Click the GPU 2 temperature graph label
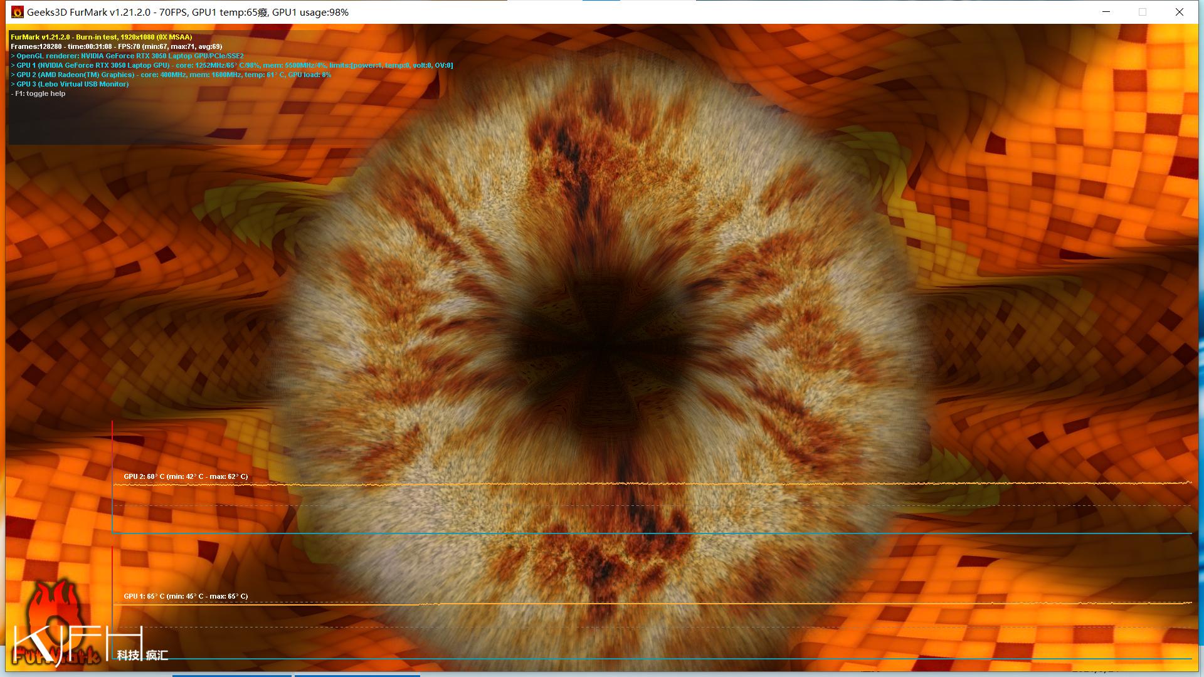This screenshot has width=1204, height=677. 186,476
